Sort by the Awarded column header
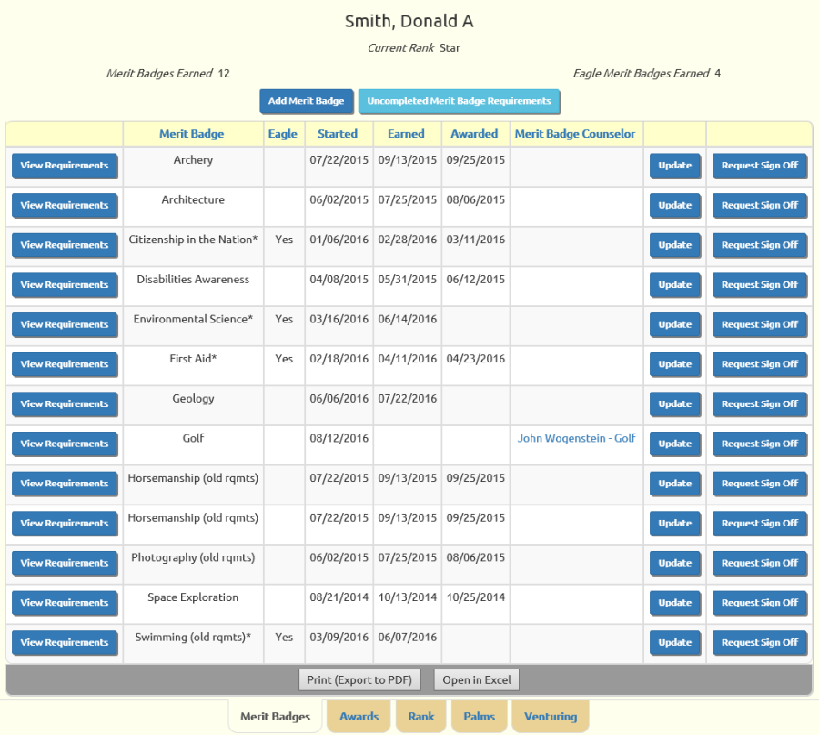The image size is (819, 735). click(474, 134)
